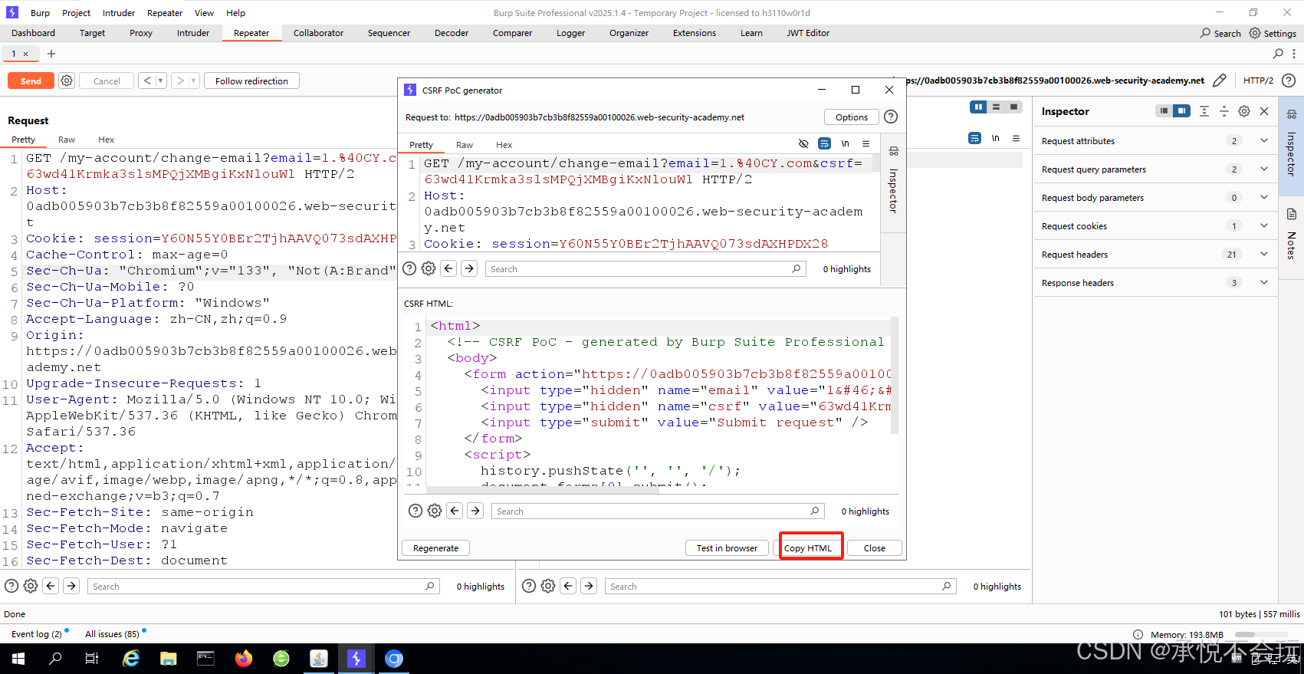Click the HTTP/2 protocol toggle
Image resolution: width=1304 pixels, height=674 pixels.
click(x=1258, y=81)
